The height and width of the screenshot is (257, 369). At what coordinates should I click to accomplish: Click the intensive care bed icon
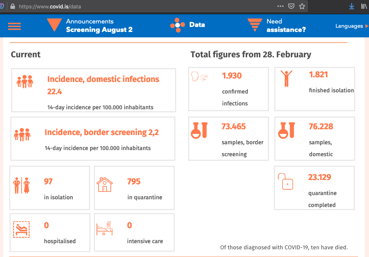pos(104,229)
